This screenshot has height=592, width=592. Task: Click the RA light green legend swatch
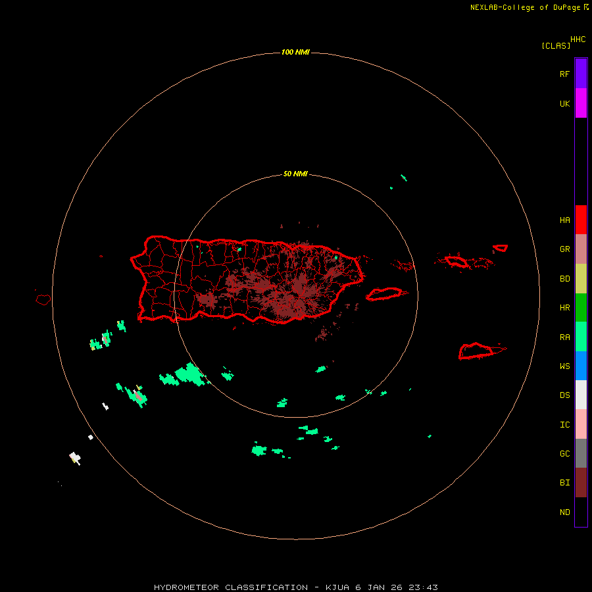(x=581, y=337)
